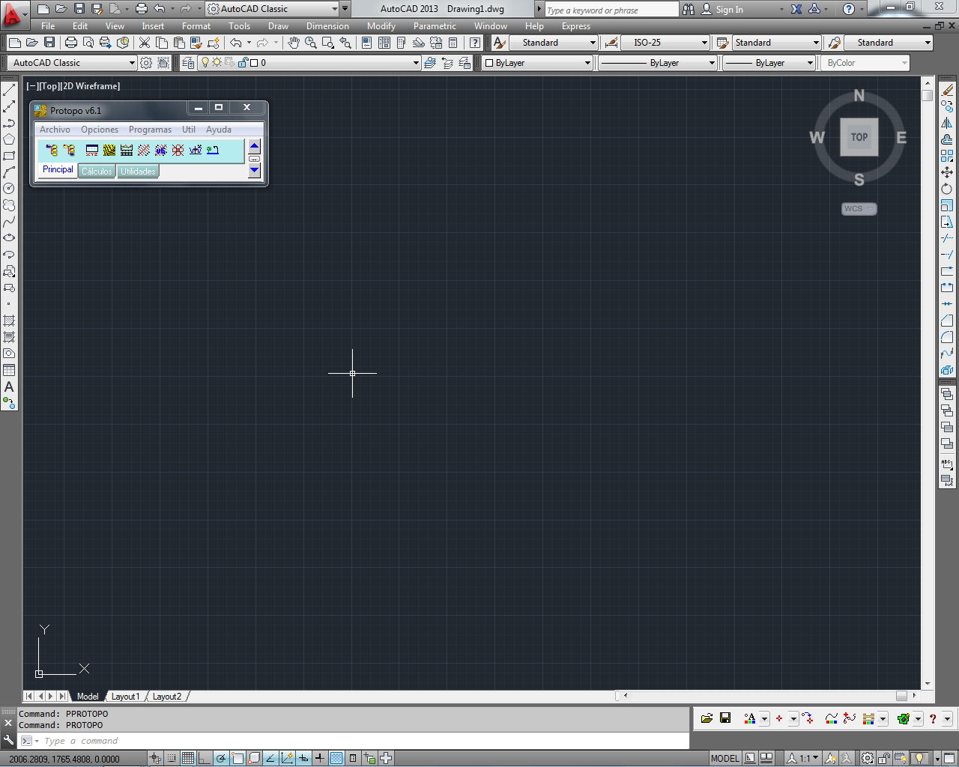Image resolution: width=959 pixels, height=767 pixels.
Task: Click the Rotate tool in modify toolbar
Action: click(947, 189)
